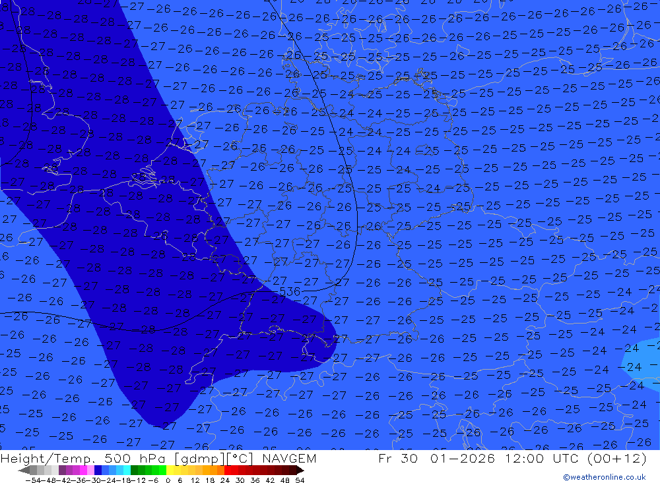Click the left gray arrow end of the color scale
Viewport: 660px width, 483px height.
(x=24, y=470)
